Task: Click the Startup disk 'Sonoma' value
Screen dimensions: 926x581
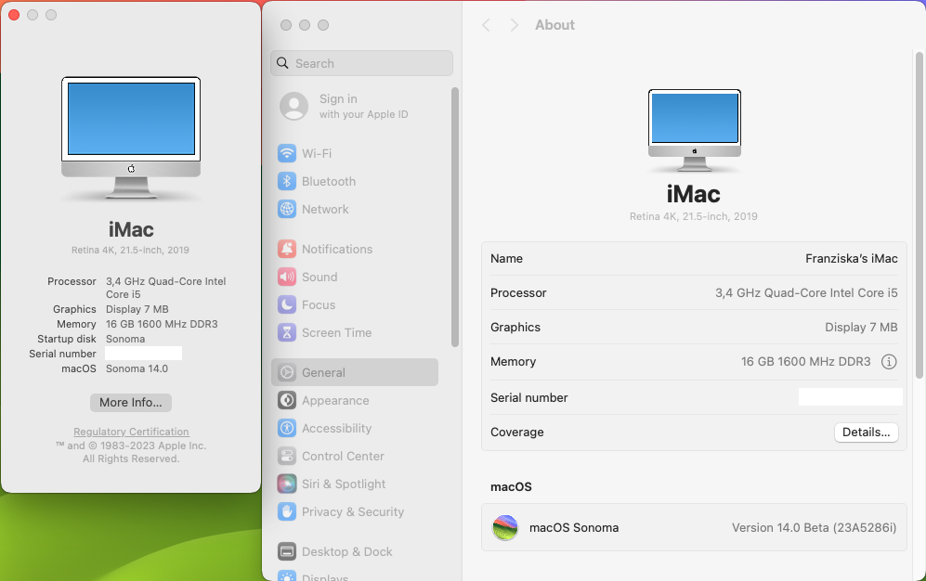Action: [x=125, y=339]
